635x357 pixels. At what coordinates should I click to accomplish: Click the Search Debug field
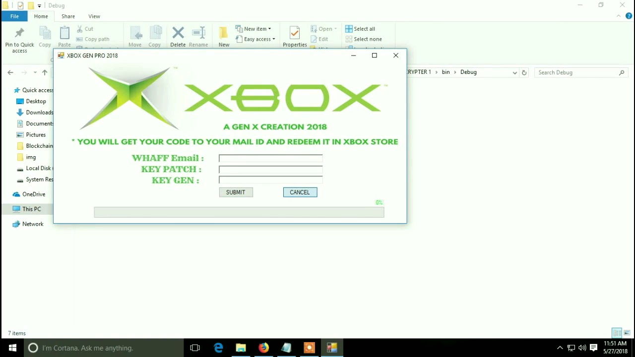[x=581, y=72]
